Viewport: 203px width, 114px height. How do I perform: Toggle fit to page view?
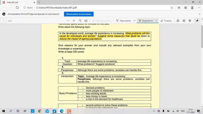click(x=86, y=21)
